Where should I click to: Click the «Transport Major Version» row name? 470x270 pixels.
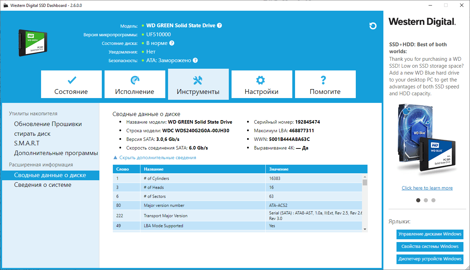pos(166,216)
